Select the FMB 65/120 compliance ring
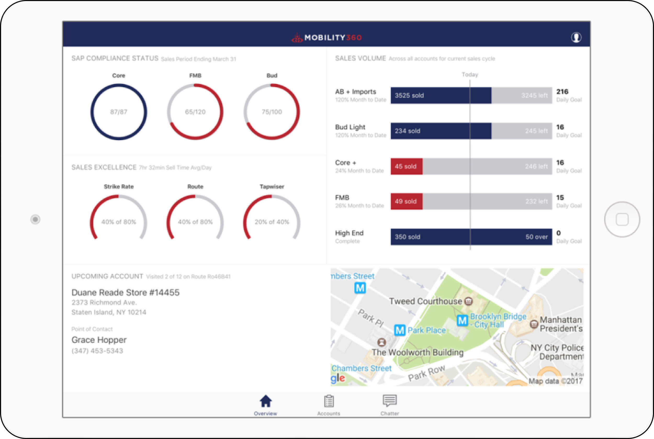 [x=195, y=112]
